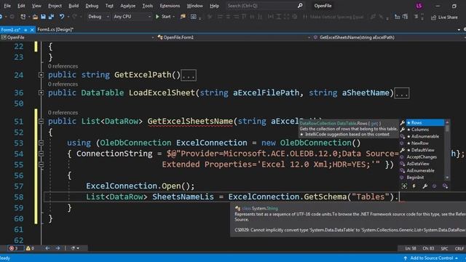Click the IntelliSense list scroll up arrow

(x=447, y=122)
